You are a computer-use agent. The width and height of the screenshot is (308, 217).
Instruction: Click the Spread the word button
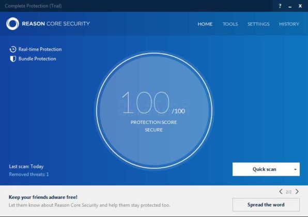pyautogui.click(x=266, y=205)
